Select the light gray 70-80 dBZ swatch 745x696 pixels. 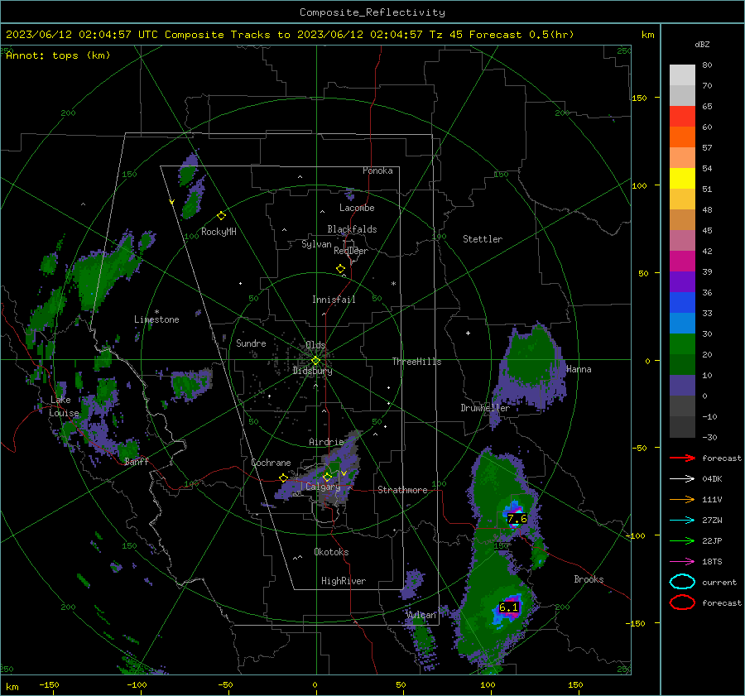682,75
